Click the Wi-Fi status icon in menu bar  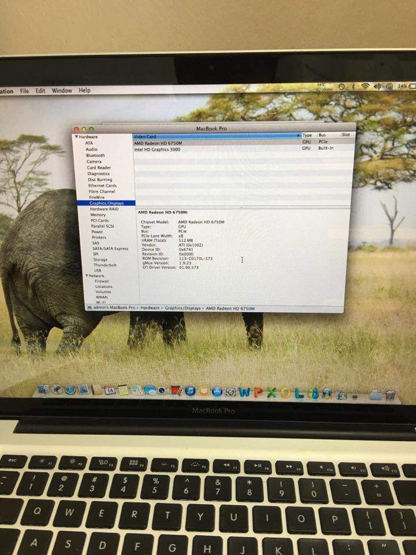coord(365,86)
